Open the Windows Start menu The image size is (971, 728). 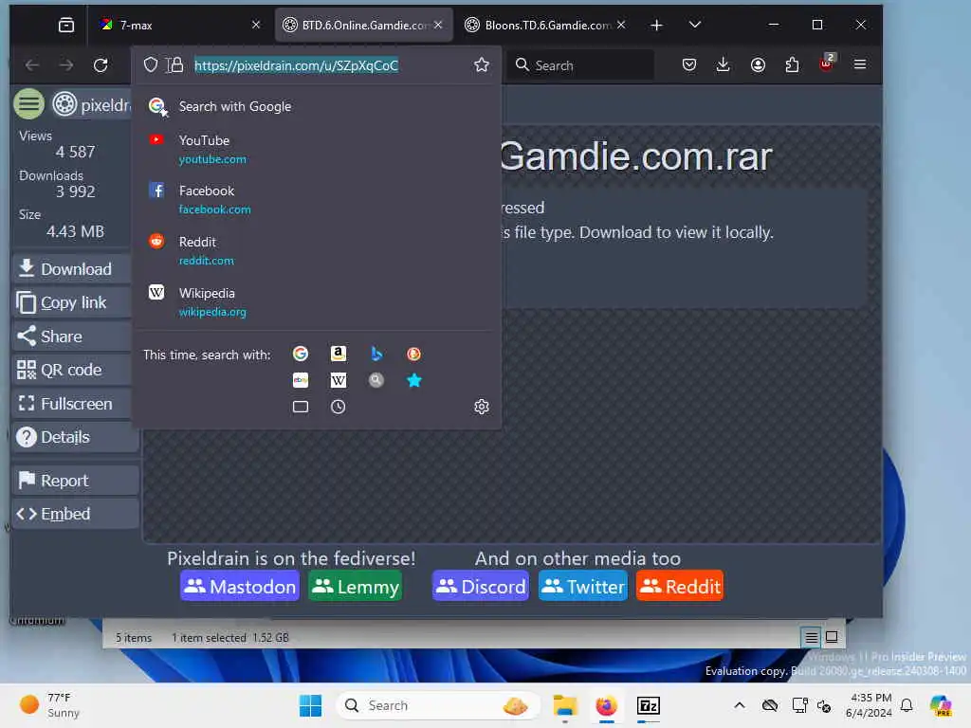(310, 705)
